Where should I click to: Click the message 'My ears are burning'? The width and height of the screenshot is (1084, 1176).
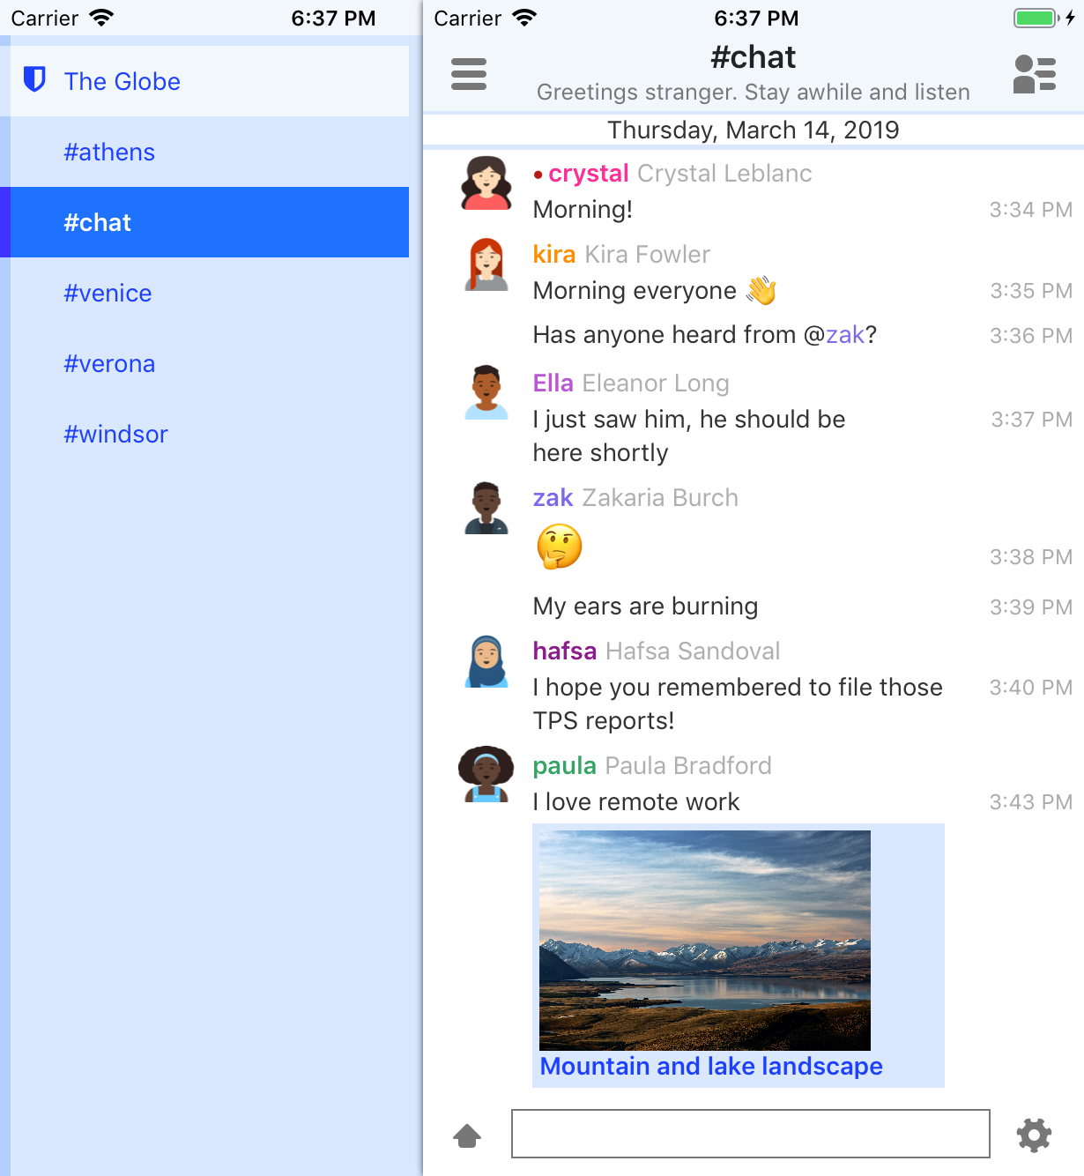pos(646,607)
